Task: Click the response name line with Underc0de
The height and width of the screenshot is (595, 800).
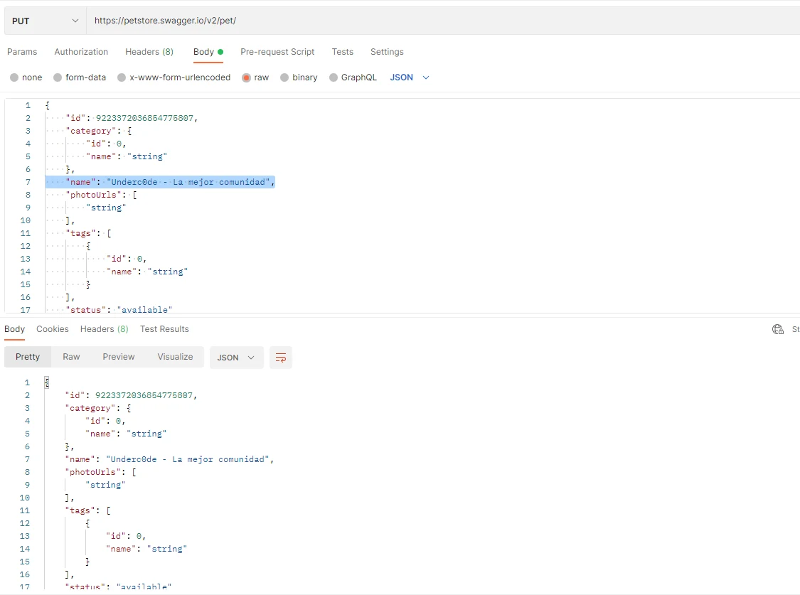Action: 169,459
